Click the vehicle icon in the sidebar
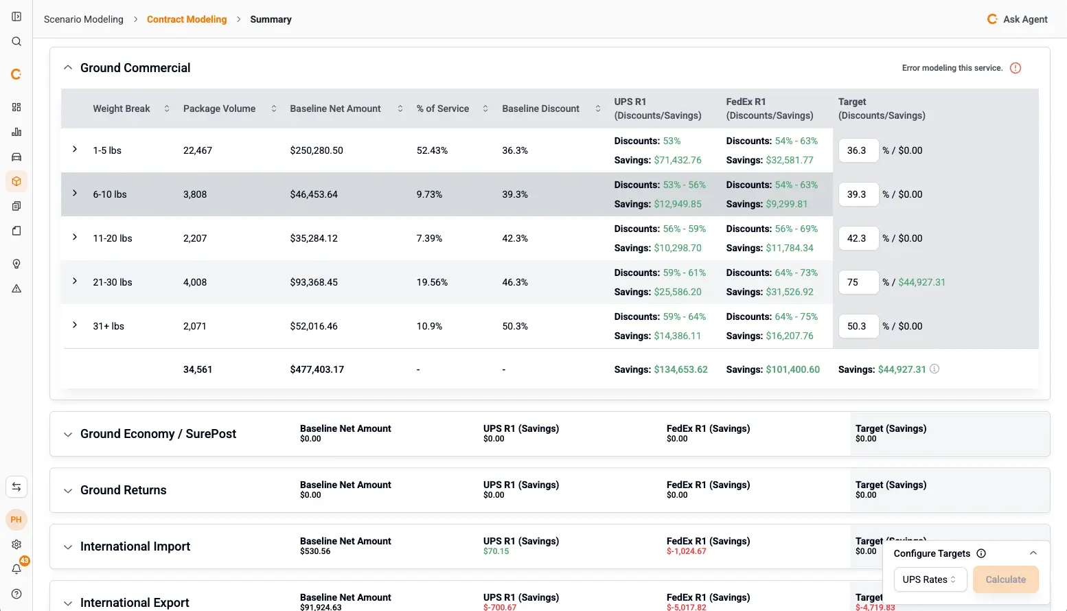Viewport: 1067px width, 611px height. click(x=16, y=157)
